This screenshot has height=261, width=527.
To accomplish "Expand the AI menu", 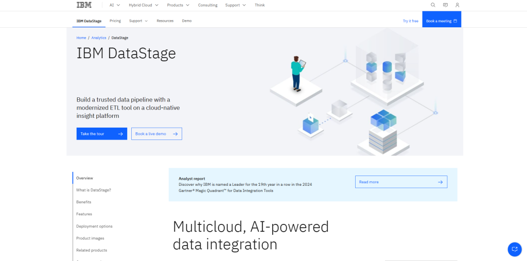I will click(115, 5).
